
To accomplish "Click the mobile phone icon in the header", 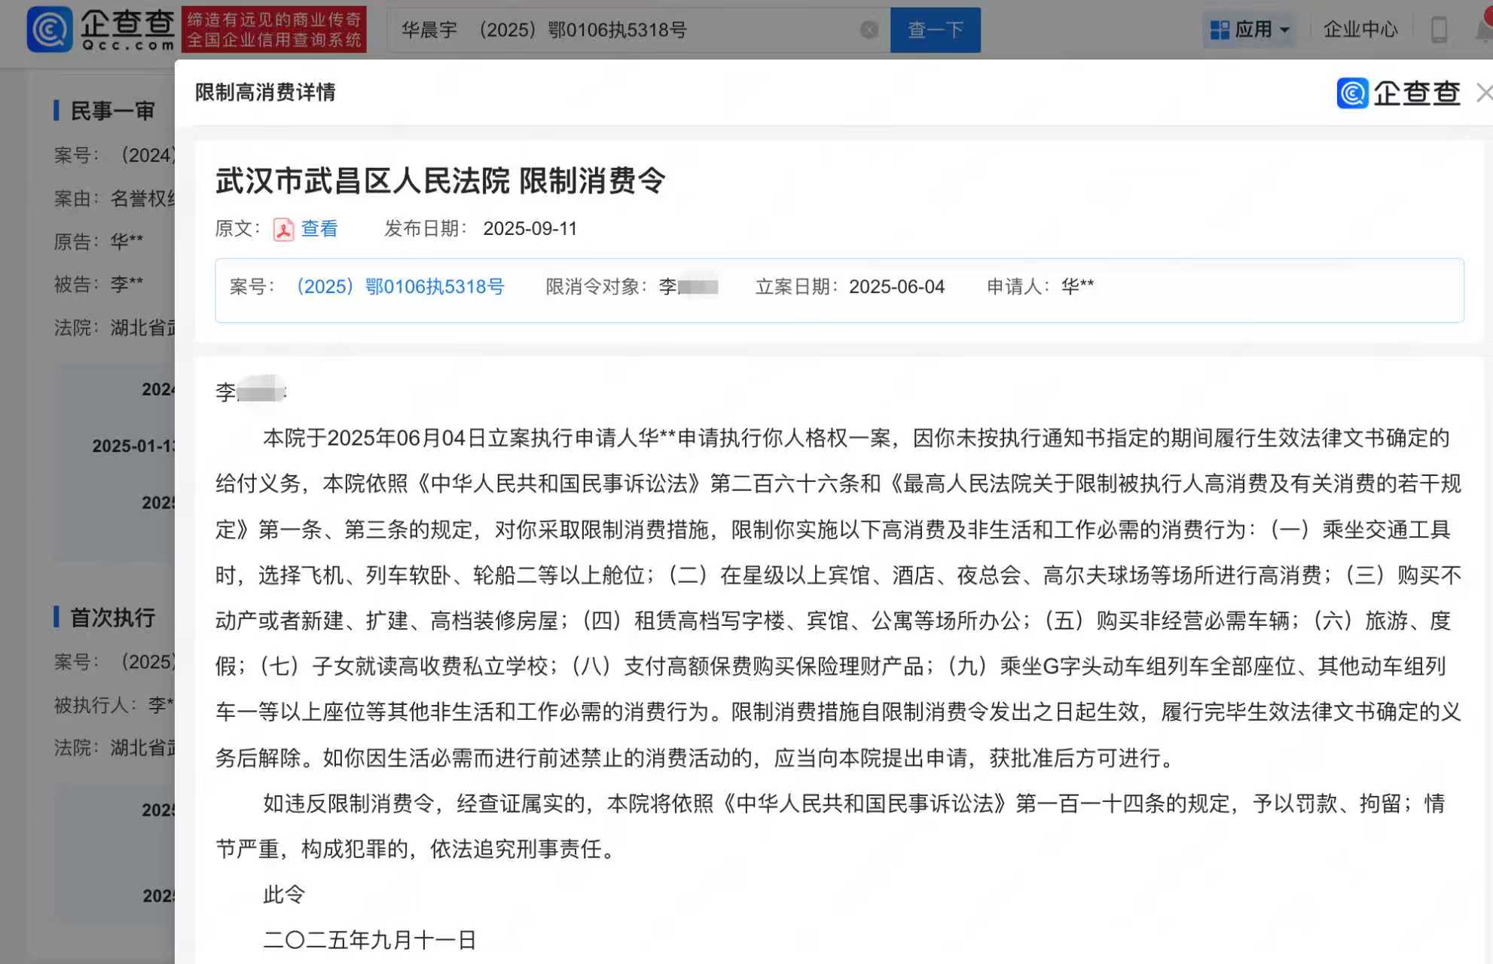I will (x=1439, y=30).
